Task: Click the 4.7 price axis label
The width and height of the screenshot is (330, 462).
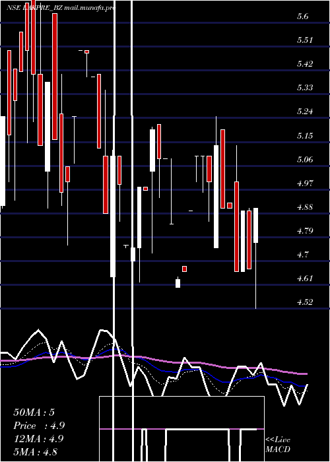Action: (x=302, y=254)
